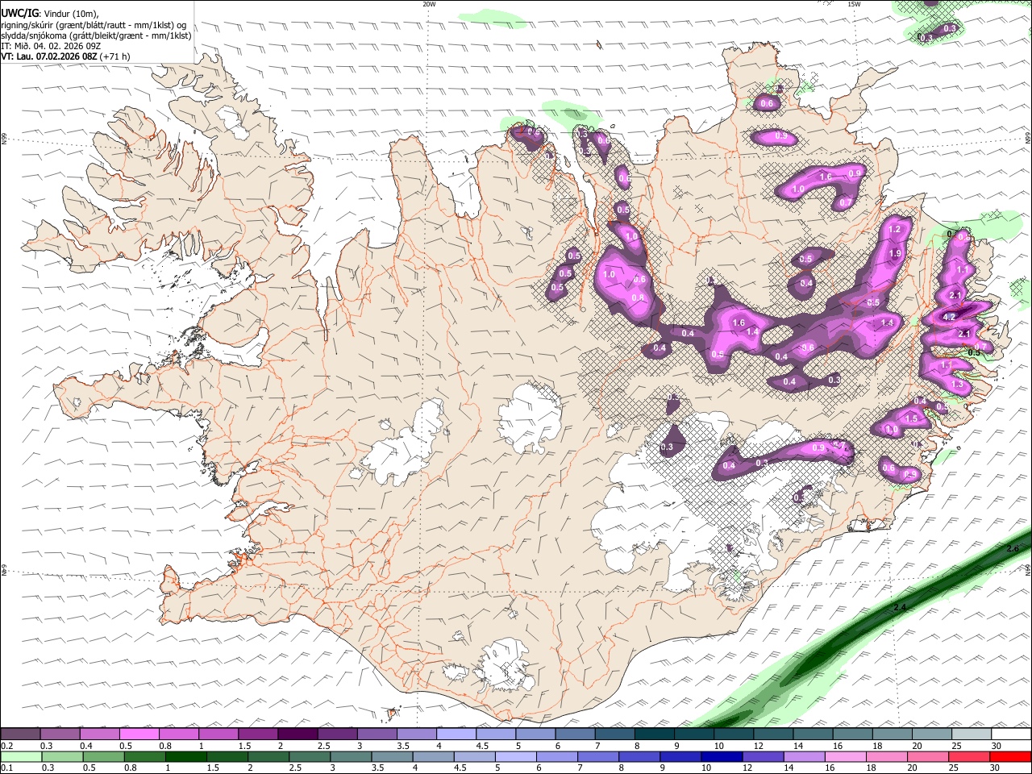Image resolution: width=1032 pixels, height=774 pixels.
Task: Click the 'UWC/IG: Vindur (10m)' title text
Action: click(50, 13)
